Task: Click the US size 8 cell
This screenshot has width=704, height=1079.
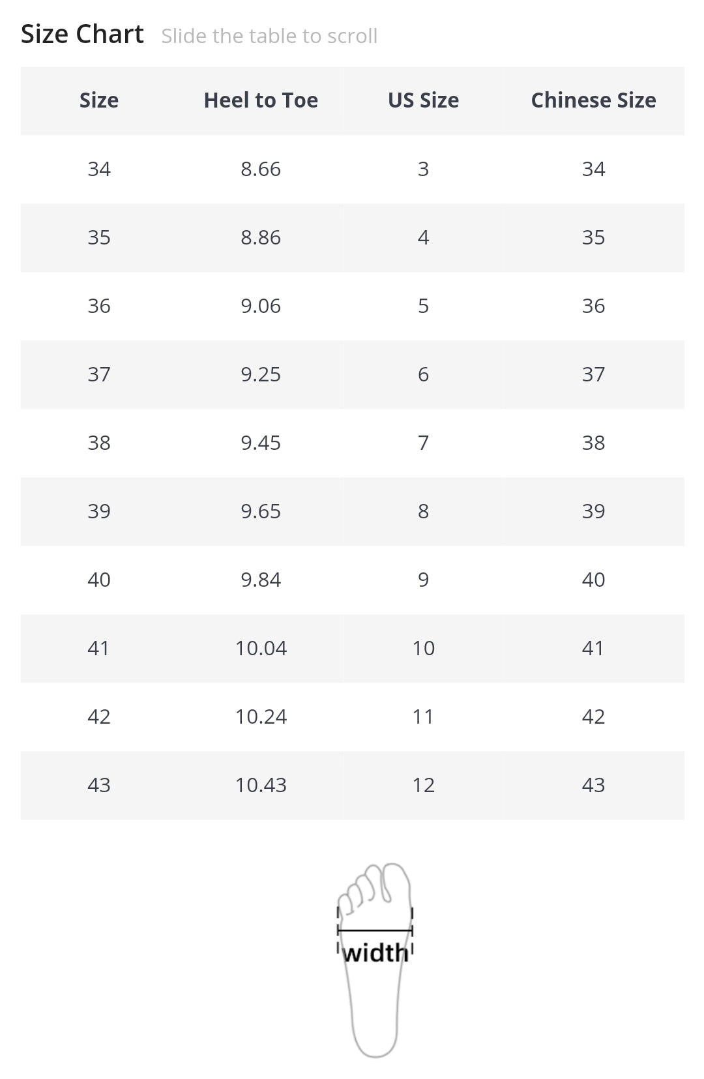Action: point(423,511)
